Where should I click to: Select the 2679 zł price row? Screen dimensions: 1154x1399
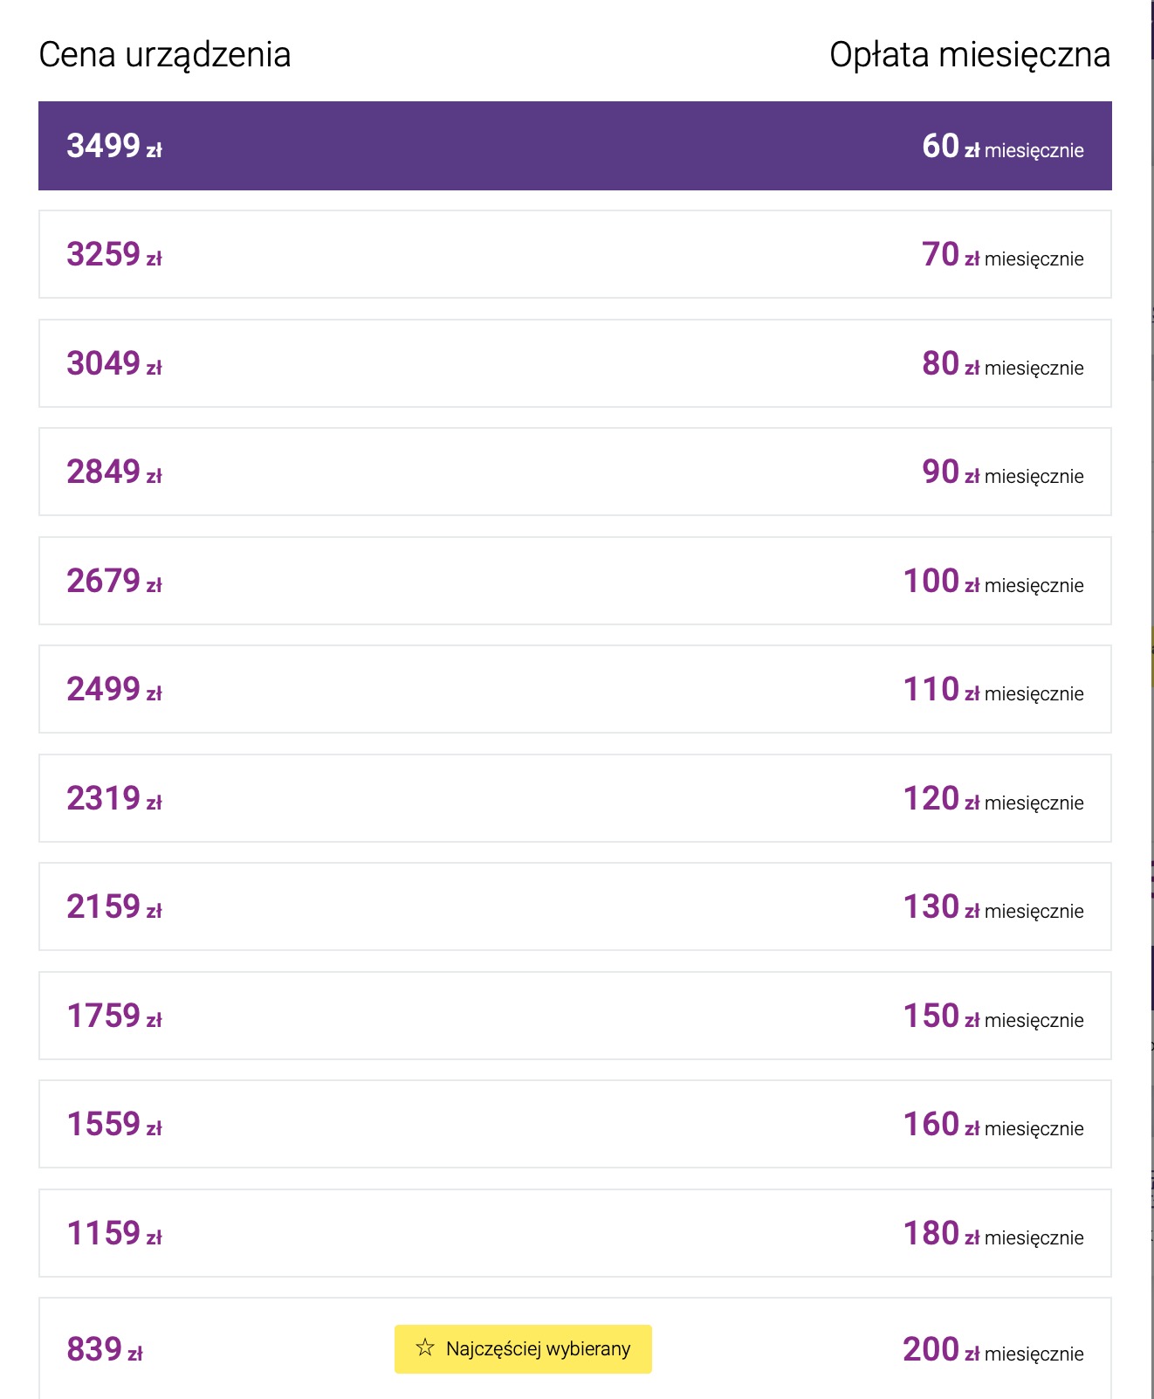(x=574, y=581)
